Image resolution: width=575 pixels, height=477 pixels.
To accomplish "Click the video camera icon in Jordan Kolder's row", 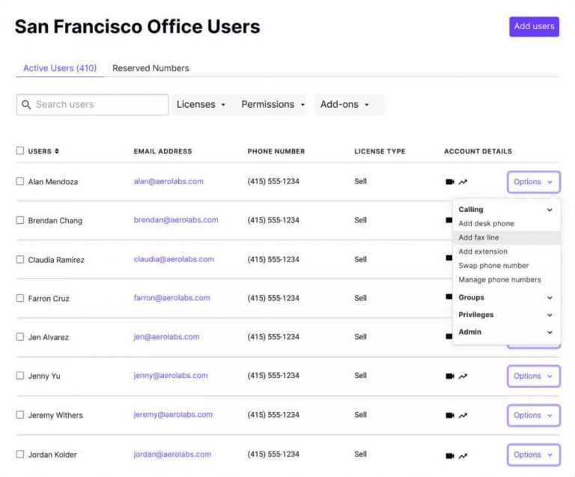I will click(450, 455).
